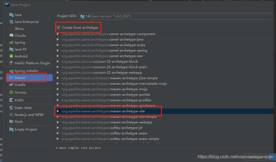Select the Java FX folder icon
Viewport: 276px width, 162px height.
11,49
